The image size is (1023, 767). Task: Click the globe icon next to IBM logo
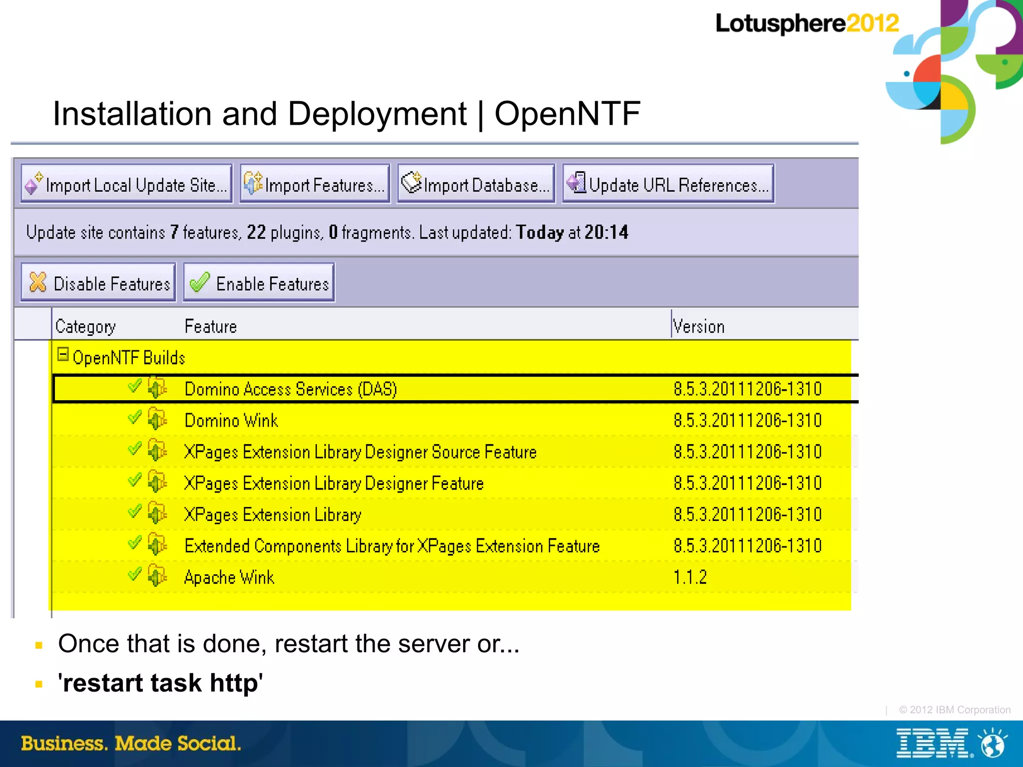993,744
